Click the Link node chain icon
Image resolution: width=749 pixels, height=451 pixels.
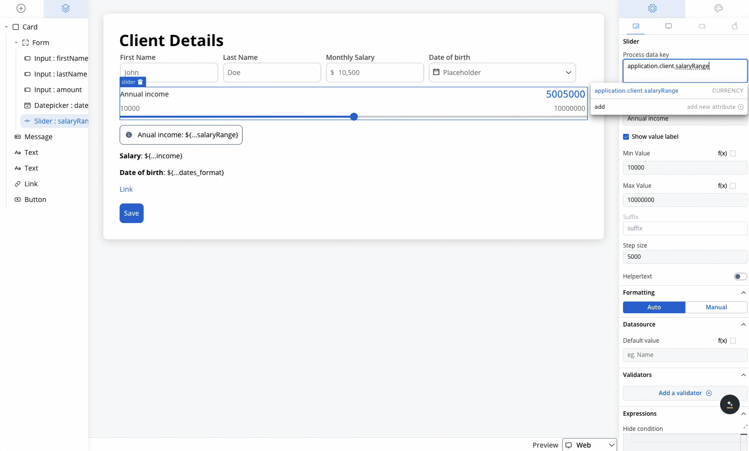pos(18,184)
